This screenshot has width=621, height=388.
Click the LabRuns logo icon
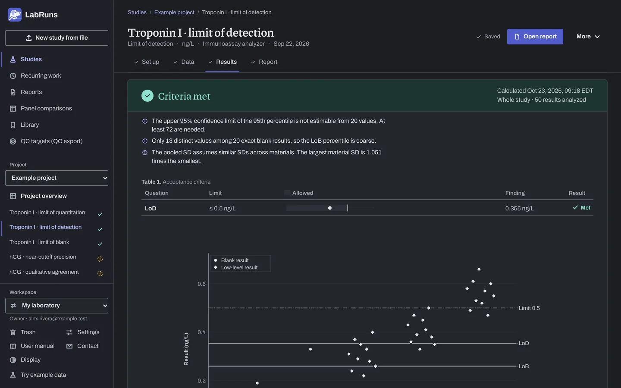tap(15, 15)
